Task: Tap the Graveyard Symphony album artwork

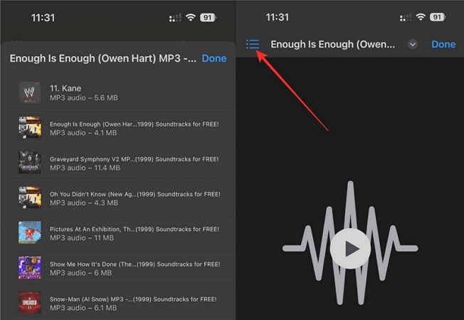Action: (x=30, y=163)
